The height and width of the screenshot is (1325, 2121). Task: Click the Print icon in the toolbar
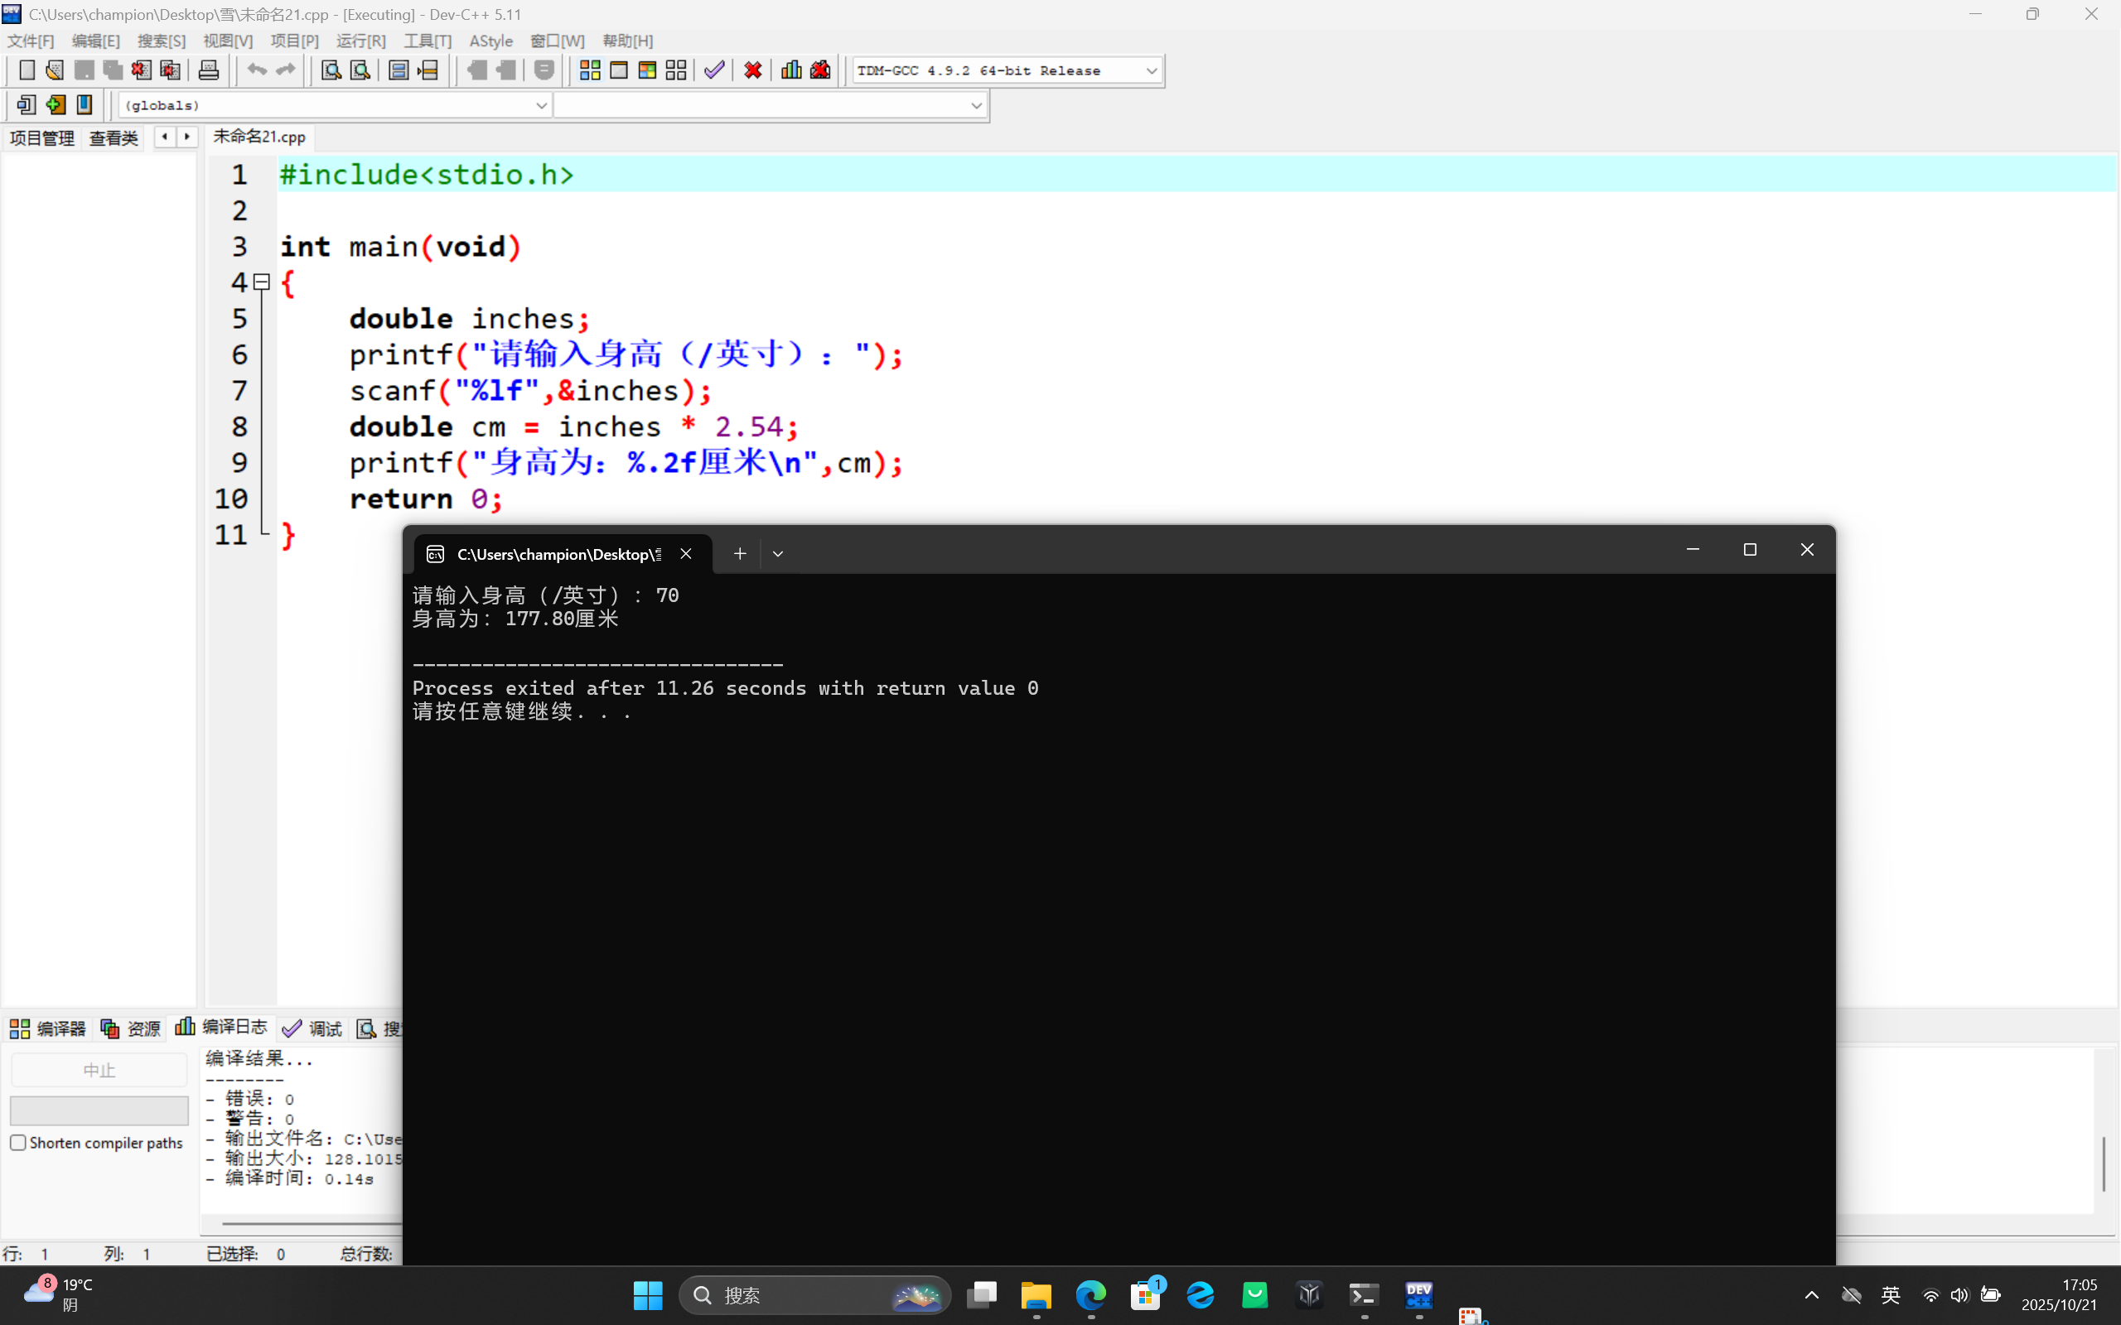coord(209,70)
